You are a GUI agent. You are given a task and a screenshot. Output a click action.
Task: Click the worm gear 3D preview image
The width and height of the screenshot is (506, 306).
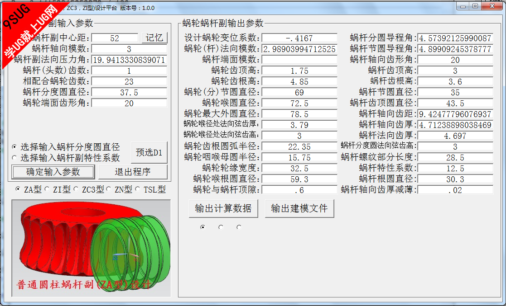coord(91,248)
